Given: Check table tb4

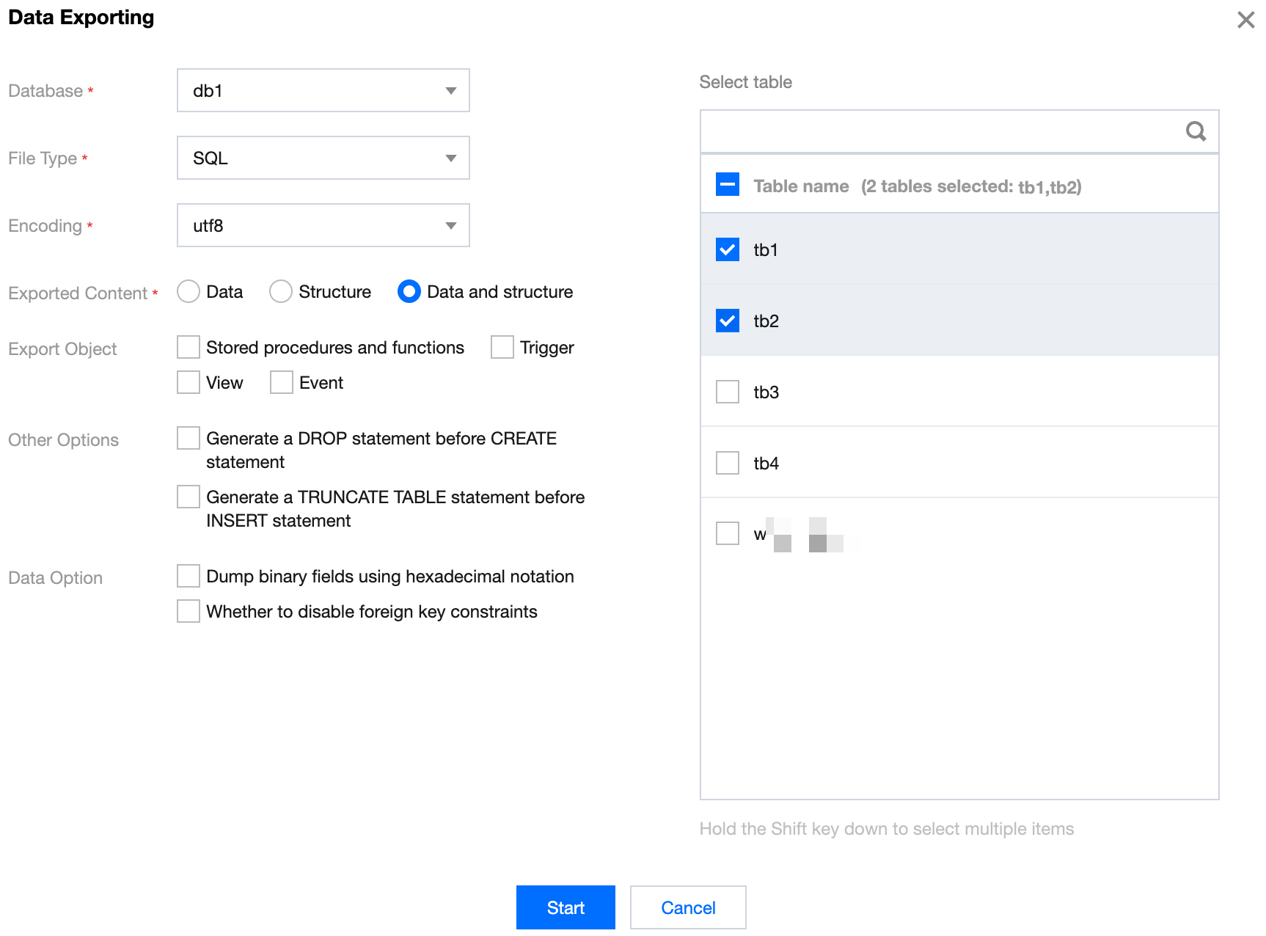Looking at the screenshot, I should coord(728,463).
